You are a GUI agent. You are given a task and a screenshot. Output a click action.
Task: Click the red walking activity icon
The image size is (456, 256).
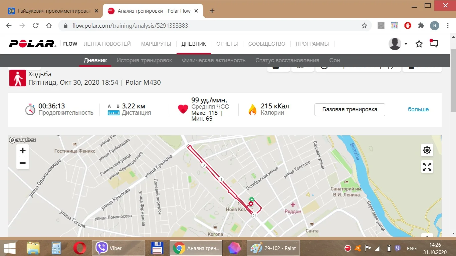(18, 78)
